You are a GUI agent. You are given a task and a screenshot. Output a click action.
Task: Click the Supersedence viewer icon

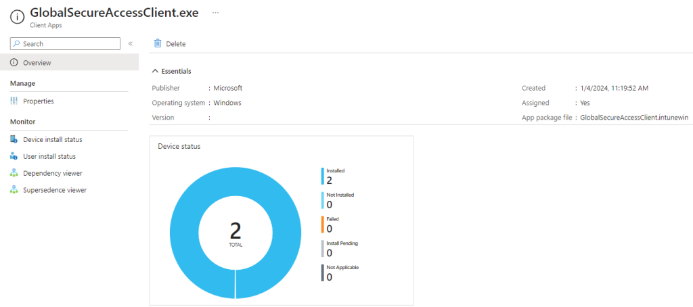point(14,190)
